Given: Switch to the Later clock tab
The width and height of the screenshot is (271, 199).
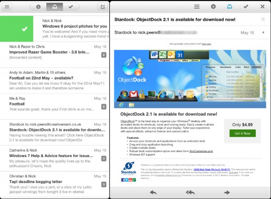Looking at the screenshot, I should (x=38, y=7).
